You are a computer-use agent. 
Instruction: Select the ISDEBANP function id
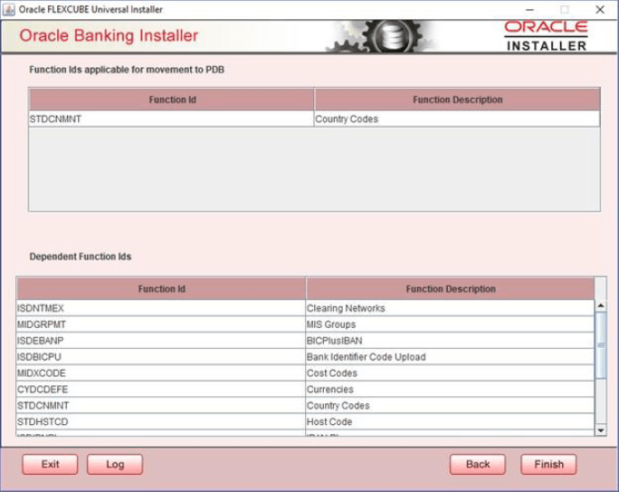pyautogui.click(x=161, y=341)
